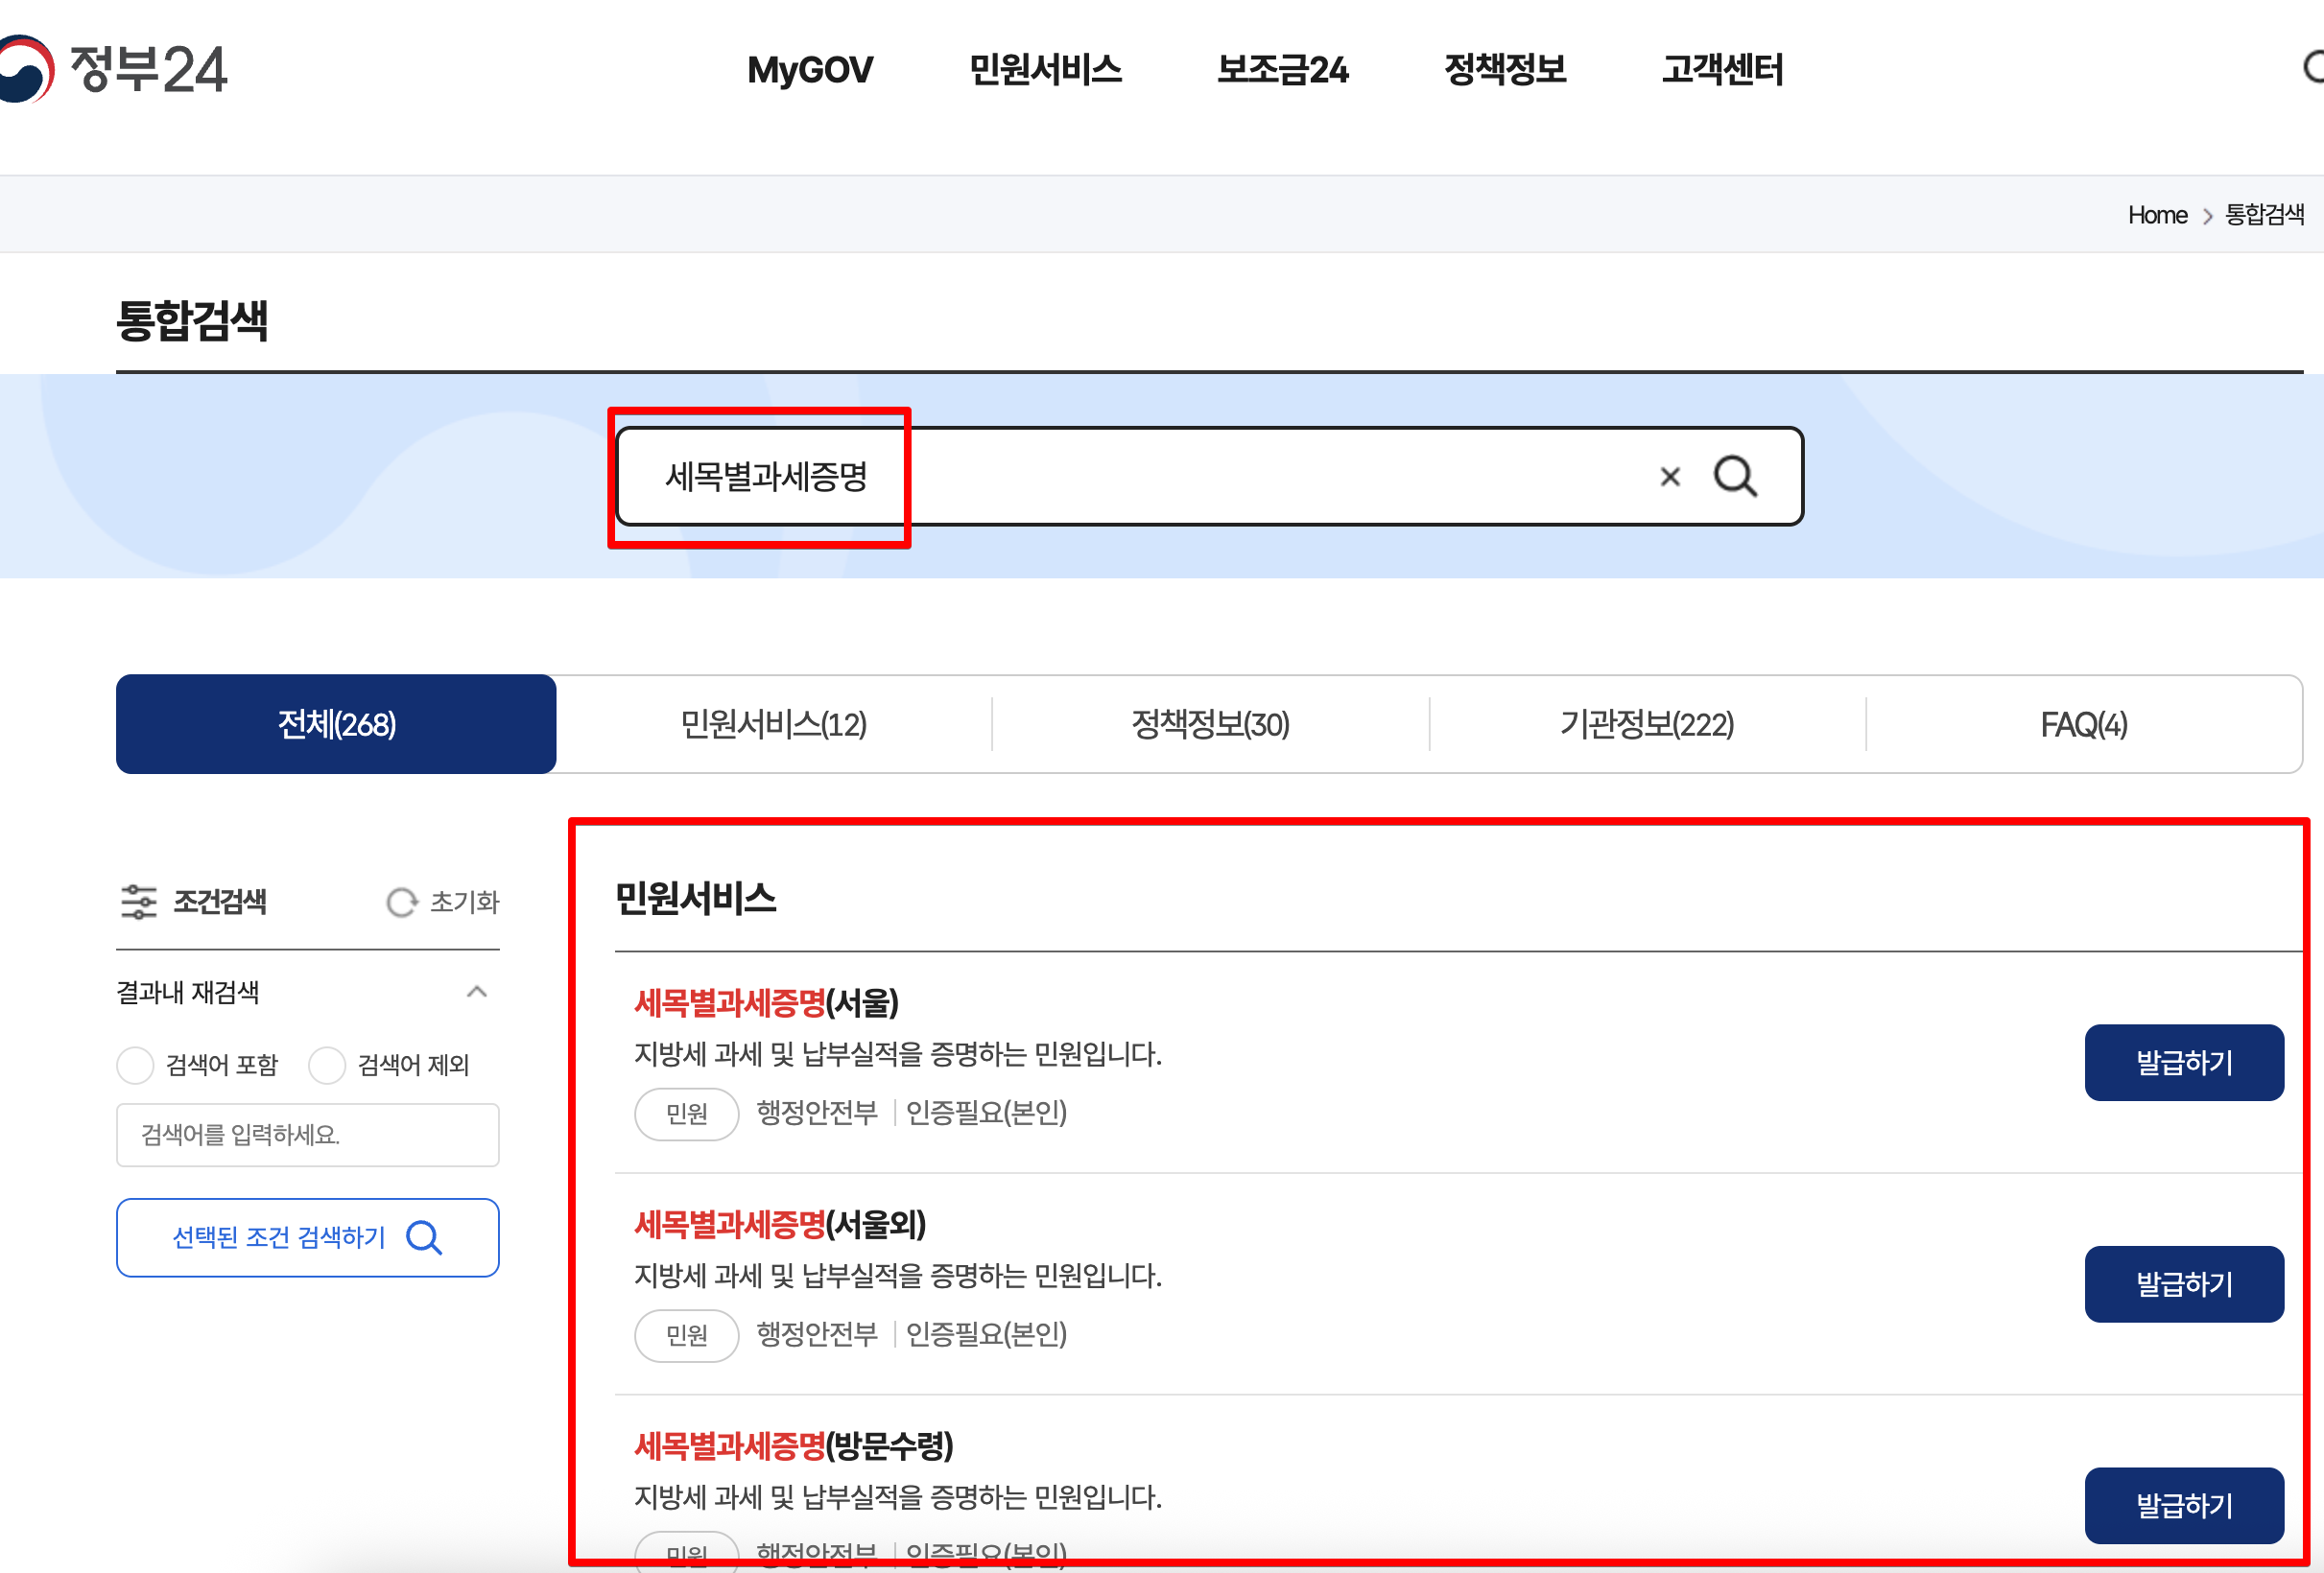Viewport: 2324px width, 1573px height.
Task: Switch to the FAQ(4) tab
Action: [2082, 723]
